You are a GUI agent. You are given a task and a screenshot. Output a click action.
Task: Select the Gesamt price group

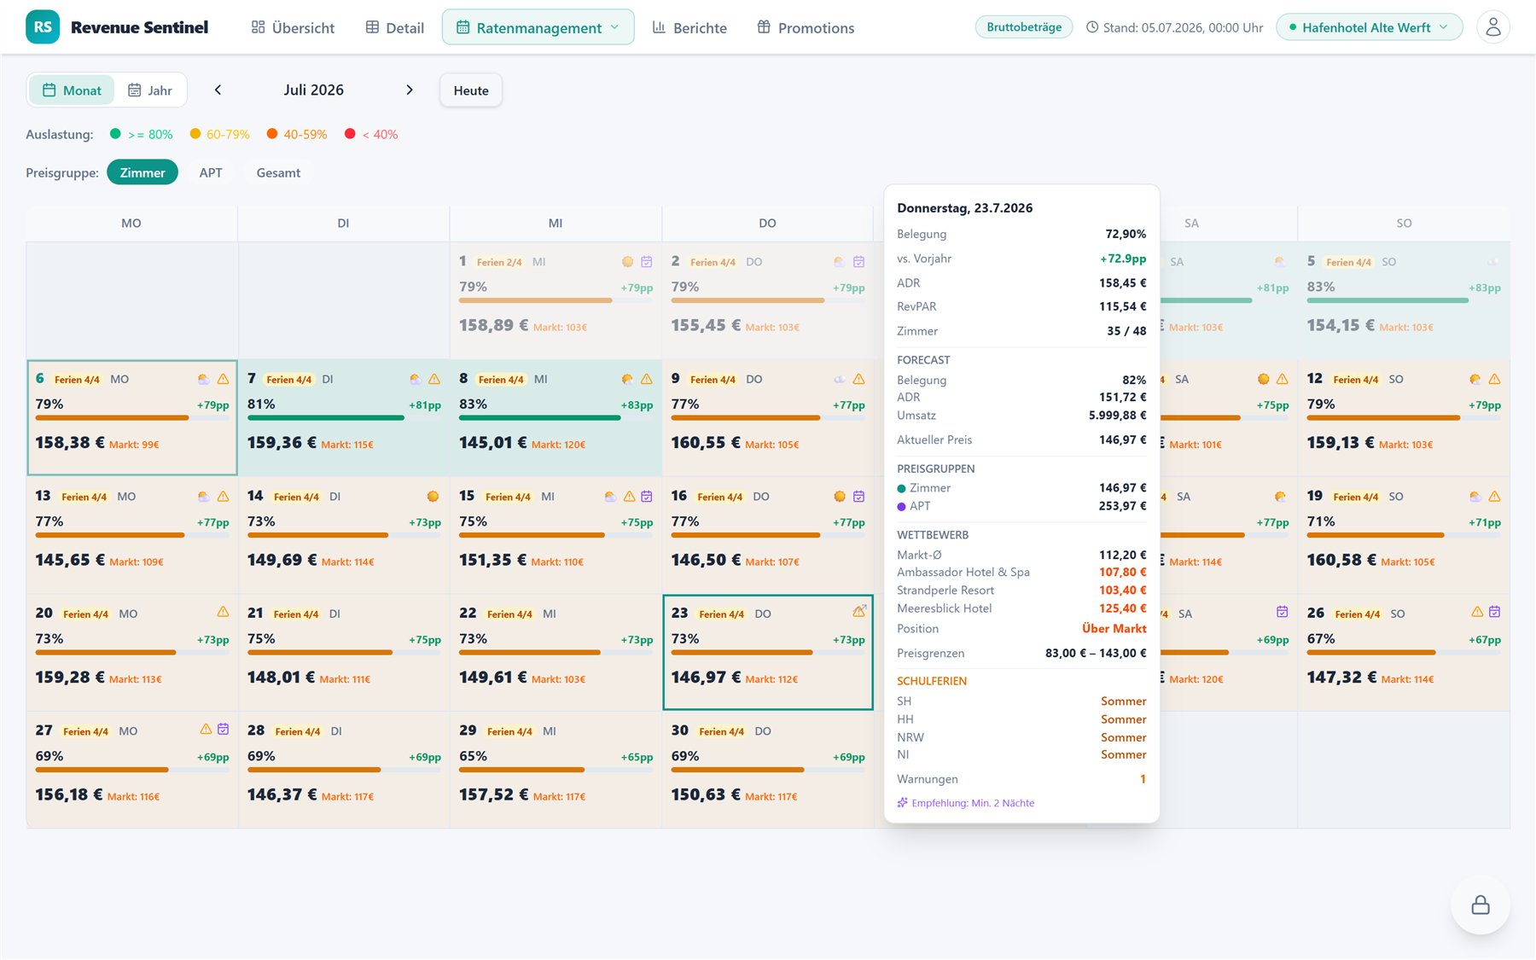[278, 172]
